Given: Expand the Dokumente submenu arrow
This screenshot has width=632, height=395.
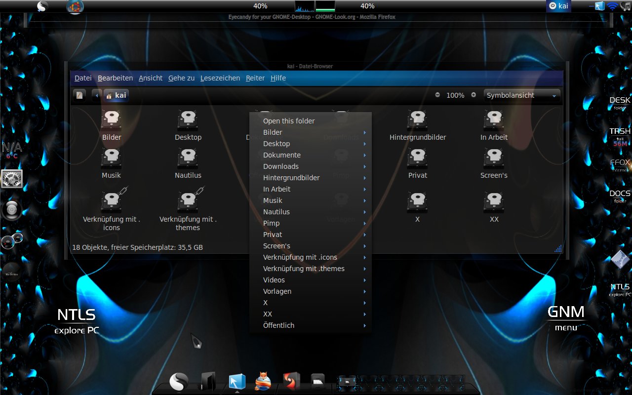Looking at the screenshot, I should coord(365,155).
